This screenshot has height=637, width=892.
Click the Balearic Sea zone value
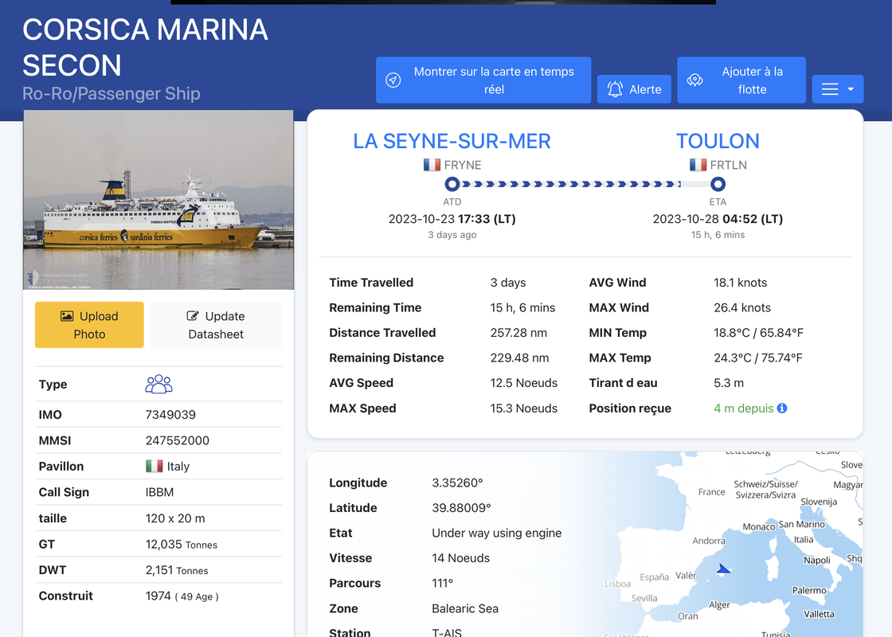point(465,608)
